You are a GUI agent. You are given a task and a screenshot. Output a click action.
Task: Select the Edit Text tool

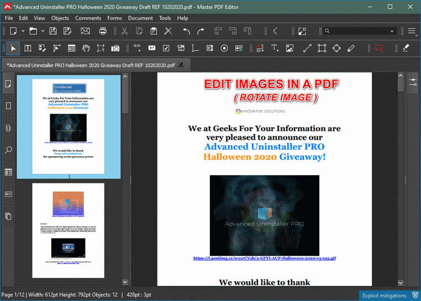coord(28,49)
